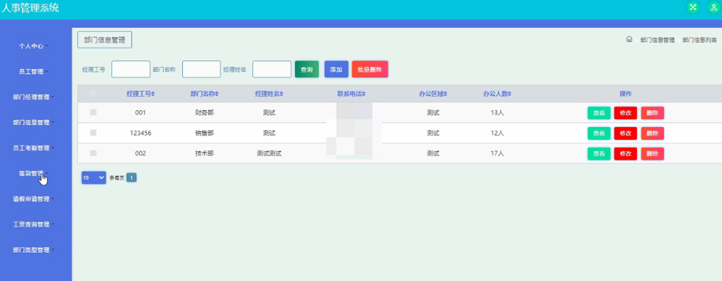Select the 12人 headcount cell

[x=497, y=133]
